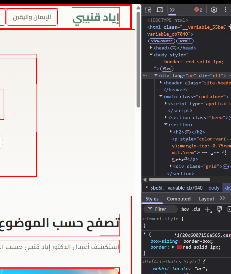The height and width of the screenshot is (274, 231).
Task: Click the horizontal scrollbar in Elements panel
Action: 179,180
